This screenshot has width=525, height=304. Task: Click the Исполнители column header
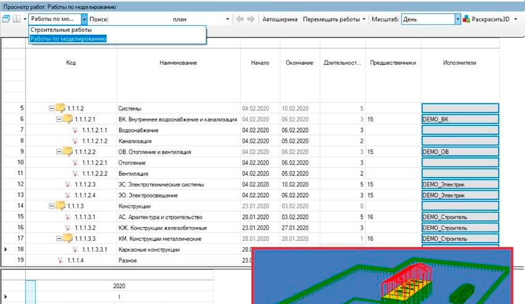click(x=460, y=62)
